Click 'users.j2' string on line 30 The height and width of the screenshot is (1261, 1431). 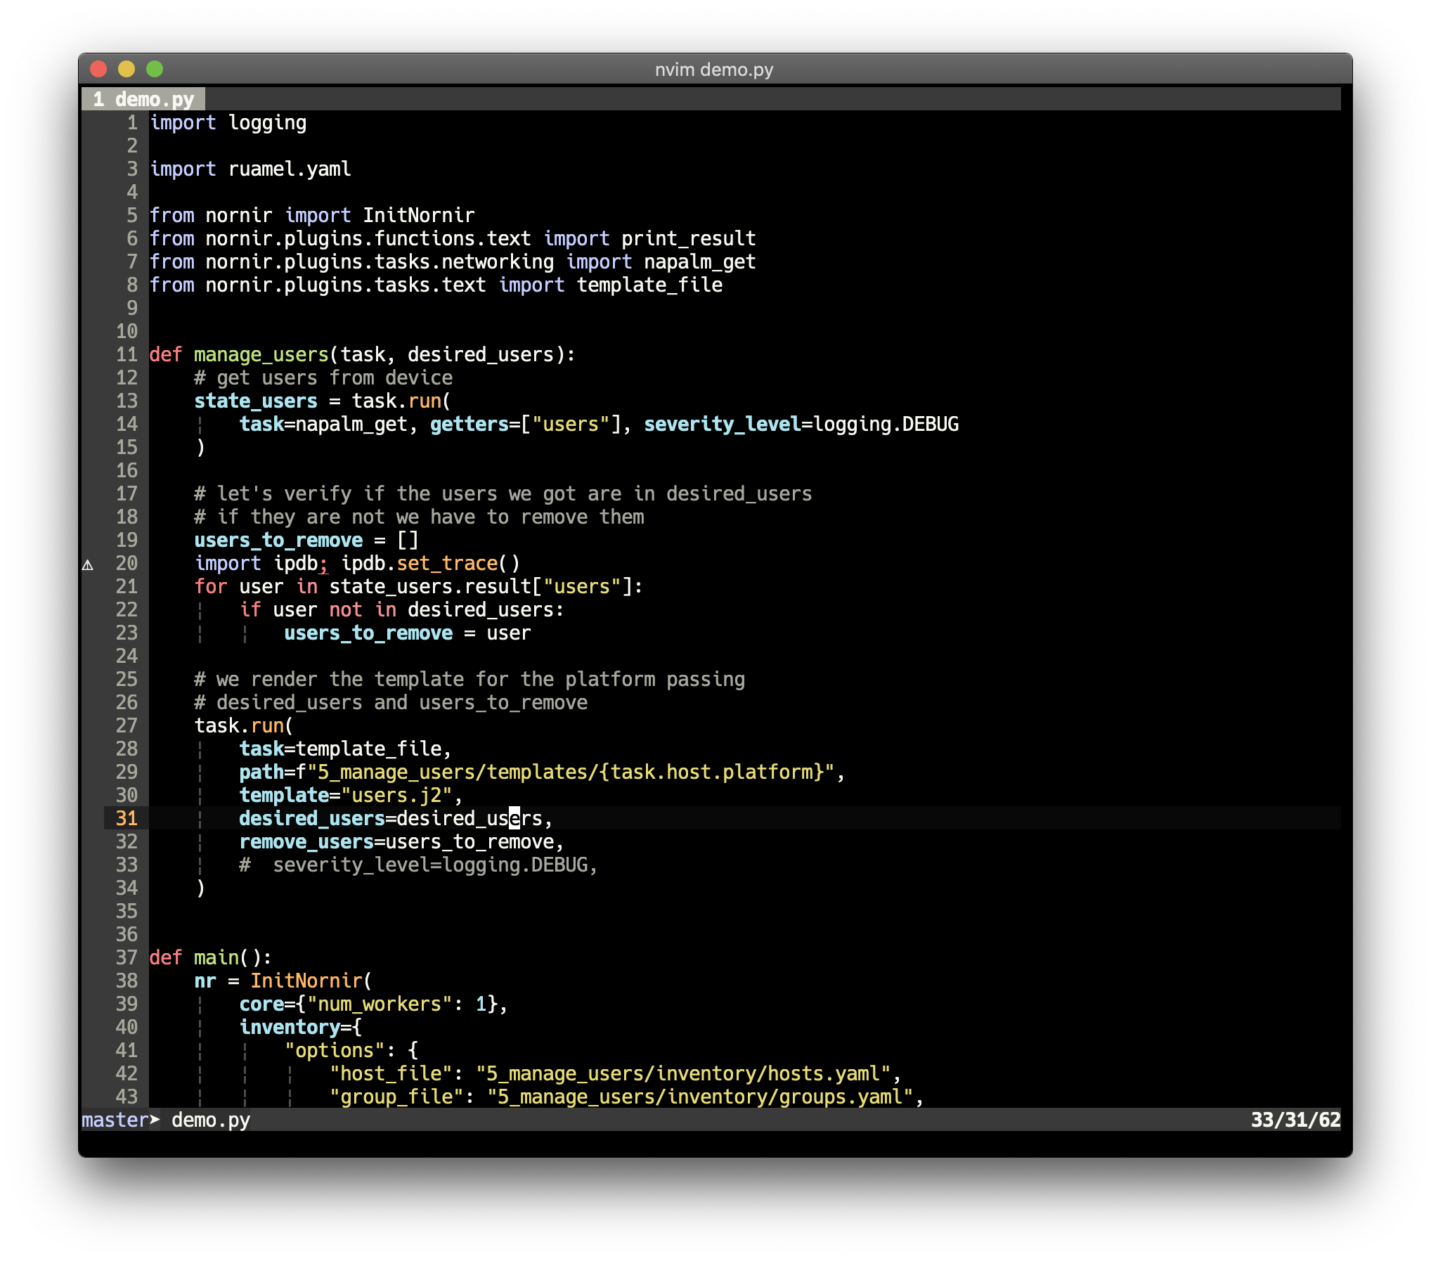click(x=396, y=796)
